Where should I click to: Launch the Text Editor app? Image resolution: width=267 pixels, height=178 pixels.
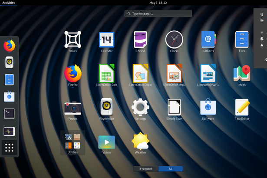point(242,109)
